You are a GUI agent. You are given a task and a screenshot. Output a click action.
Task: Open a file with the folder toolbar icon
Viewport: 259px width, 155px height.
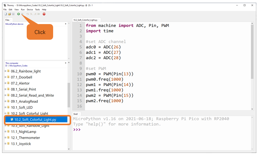pos(9,14)
